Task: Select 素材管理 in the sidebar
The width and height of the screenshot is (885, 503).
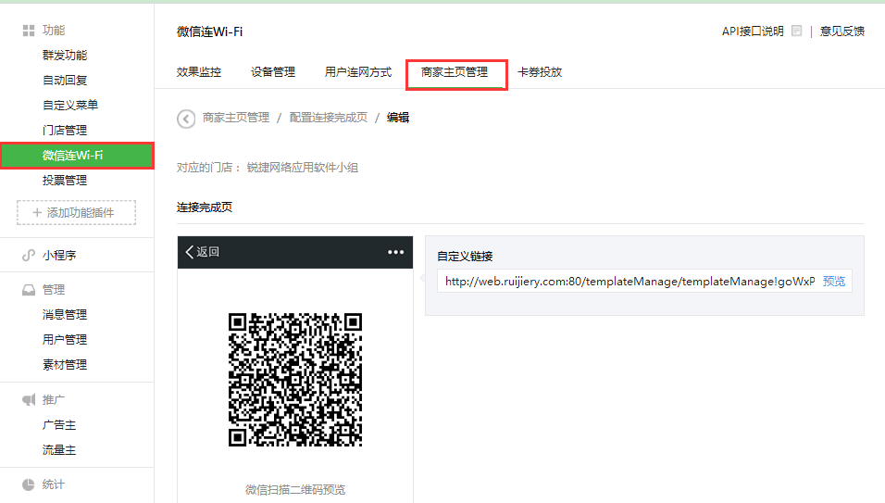Action: (65, 365)
